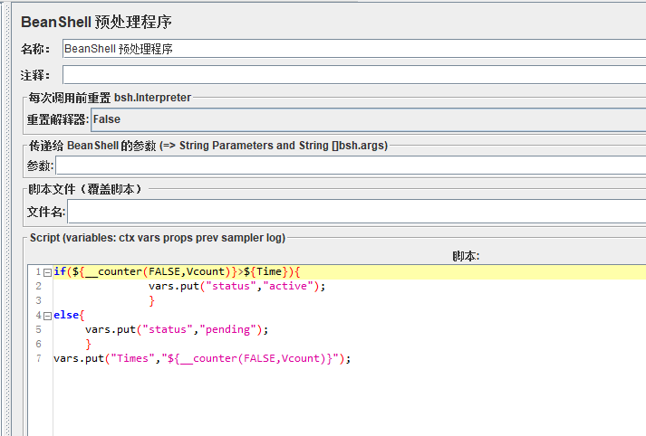Click the closing brace on line 3
Viewport: 646px width, 436px height.
pyautogui.click(x=151, y=300)
